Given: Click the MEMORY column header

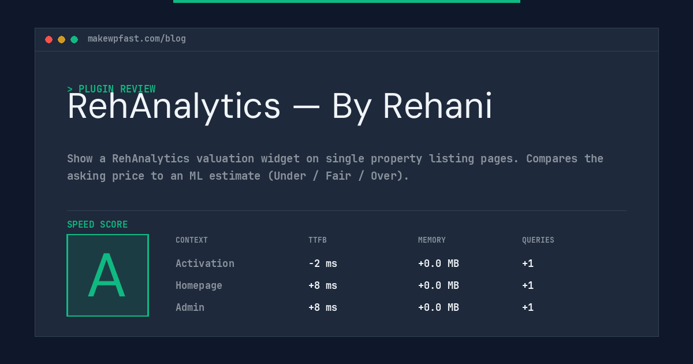Looking at the screenshot, I should [432, 240].
